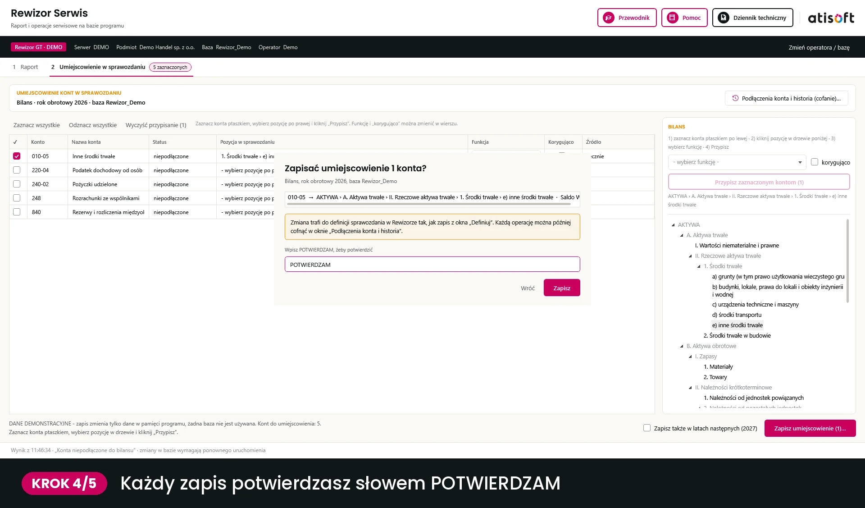Collapse the A. Aktywa trwałe node

click(682, 235)
